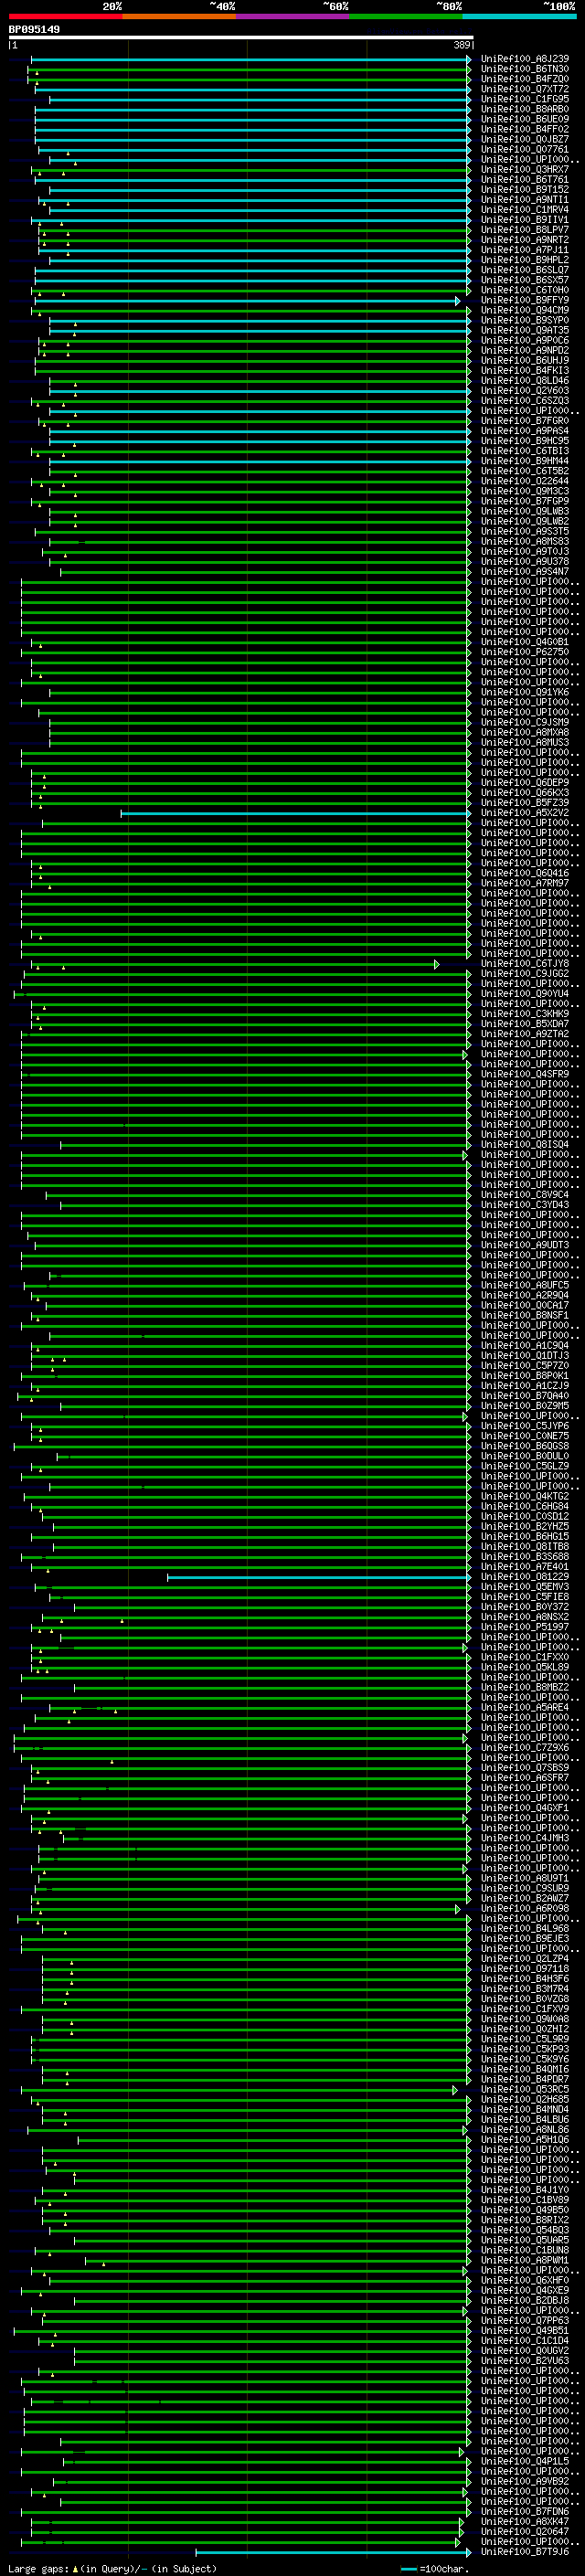This screenshot has height=2576, width=585.
Task: Select hit UniRef100_B8MBZ2
Action: pos(525,1688)
